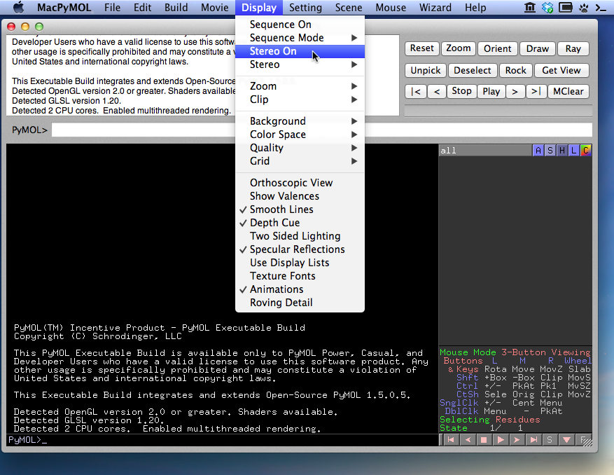Click the |< rewind button in top panel

pyautogui.click(x=415, y=91)
